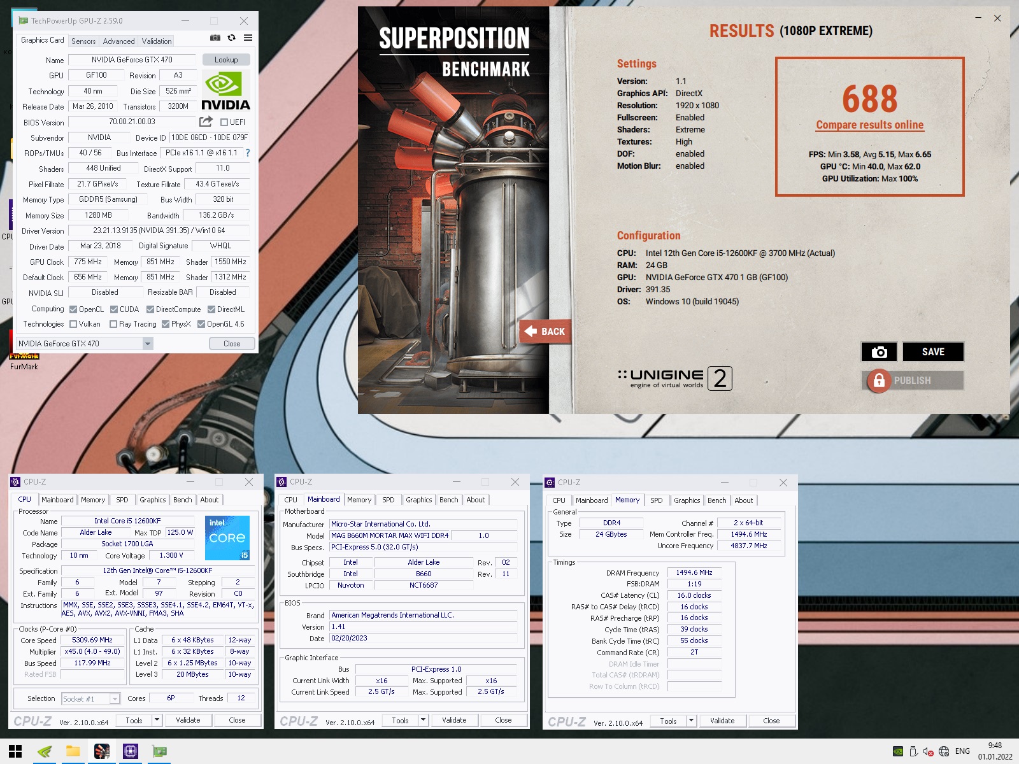Viewport: 1019px width, 764px height.
Task: Click the lock icon on Publish button
Action: [879, 381]
